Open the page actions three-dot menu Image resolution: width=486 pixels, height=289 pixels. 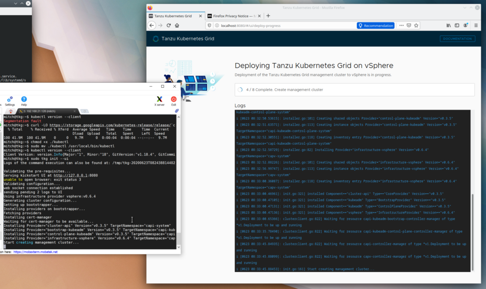(x=402, y=26)
